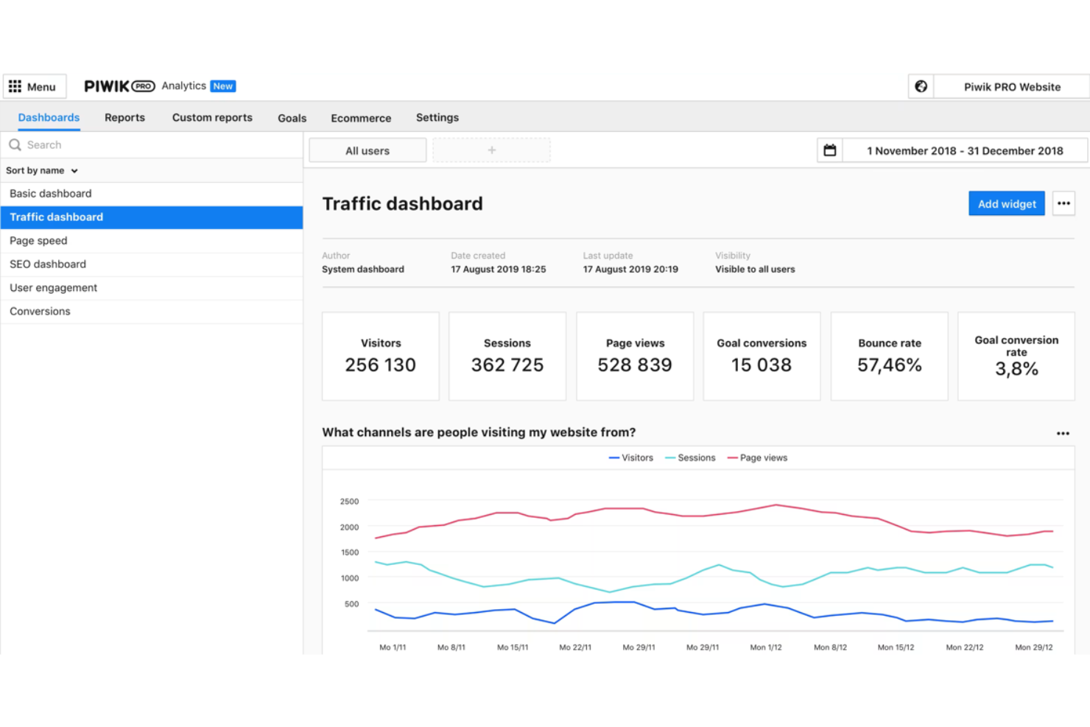
Task: Select User engagement dashboard
Action: click(x=152, y=288)
